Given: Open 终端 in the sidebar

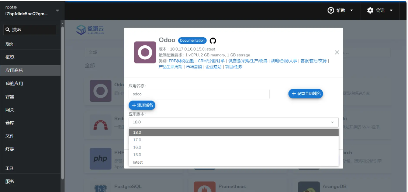Looking at the screenshot, I should (30, 149).
